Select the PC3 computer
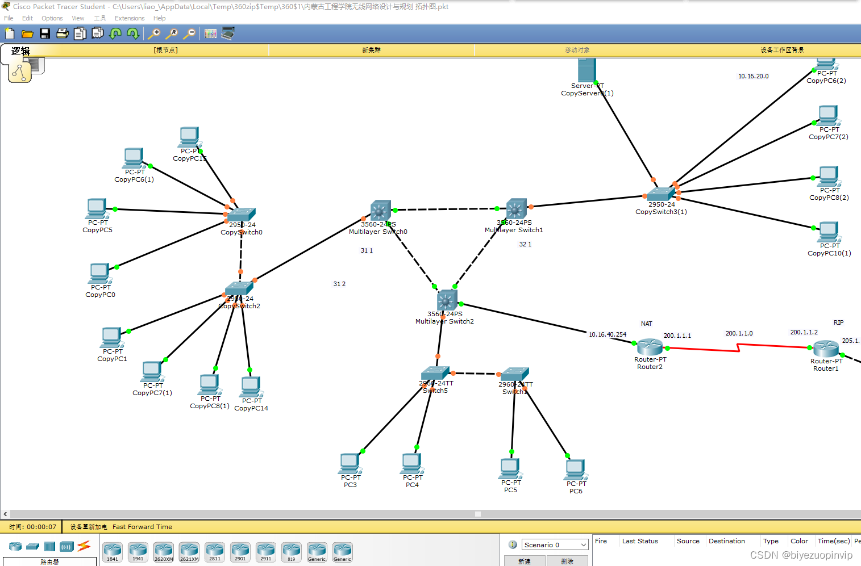 tap(351, 464)
